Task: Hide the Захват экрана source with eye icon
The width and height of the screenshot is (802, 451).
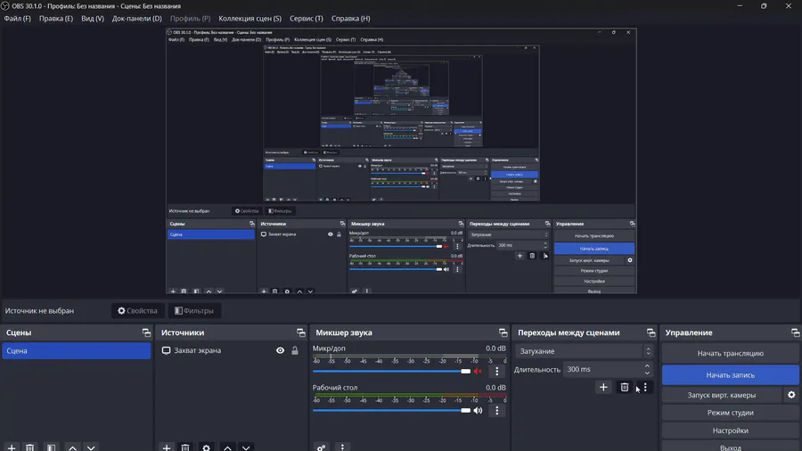Action: [281, 351]
